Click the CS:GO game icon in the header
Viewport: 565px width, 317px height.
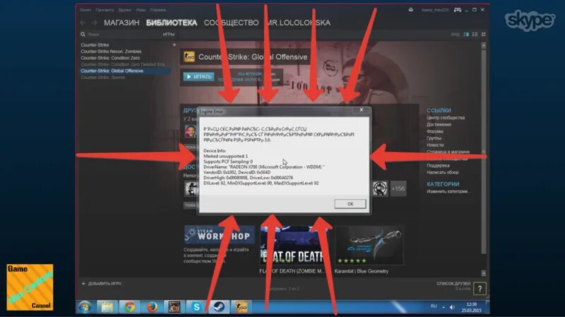pos(189,57)
